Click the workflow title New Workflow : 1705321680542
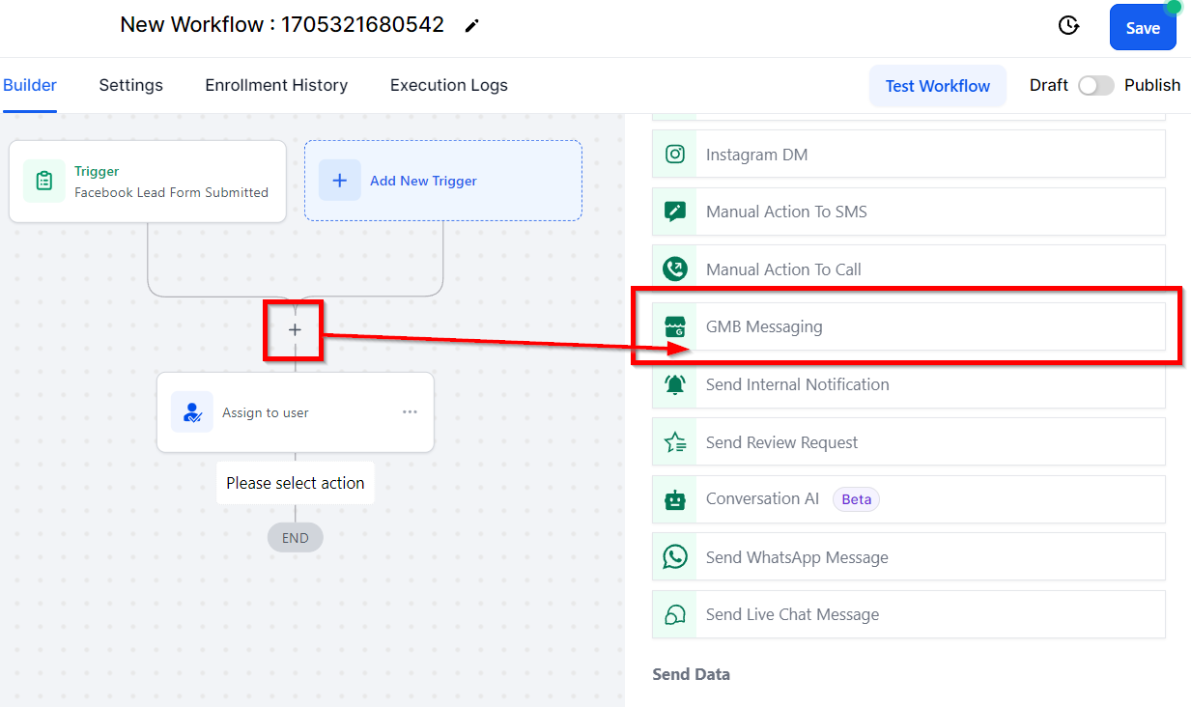1191x707 pixels. point(282,25)
